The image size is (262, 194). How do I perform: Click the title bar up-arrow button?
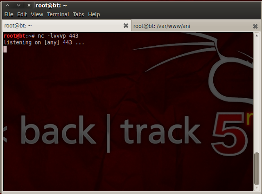pyautogui.click(x=8, y=5)
